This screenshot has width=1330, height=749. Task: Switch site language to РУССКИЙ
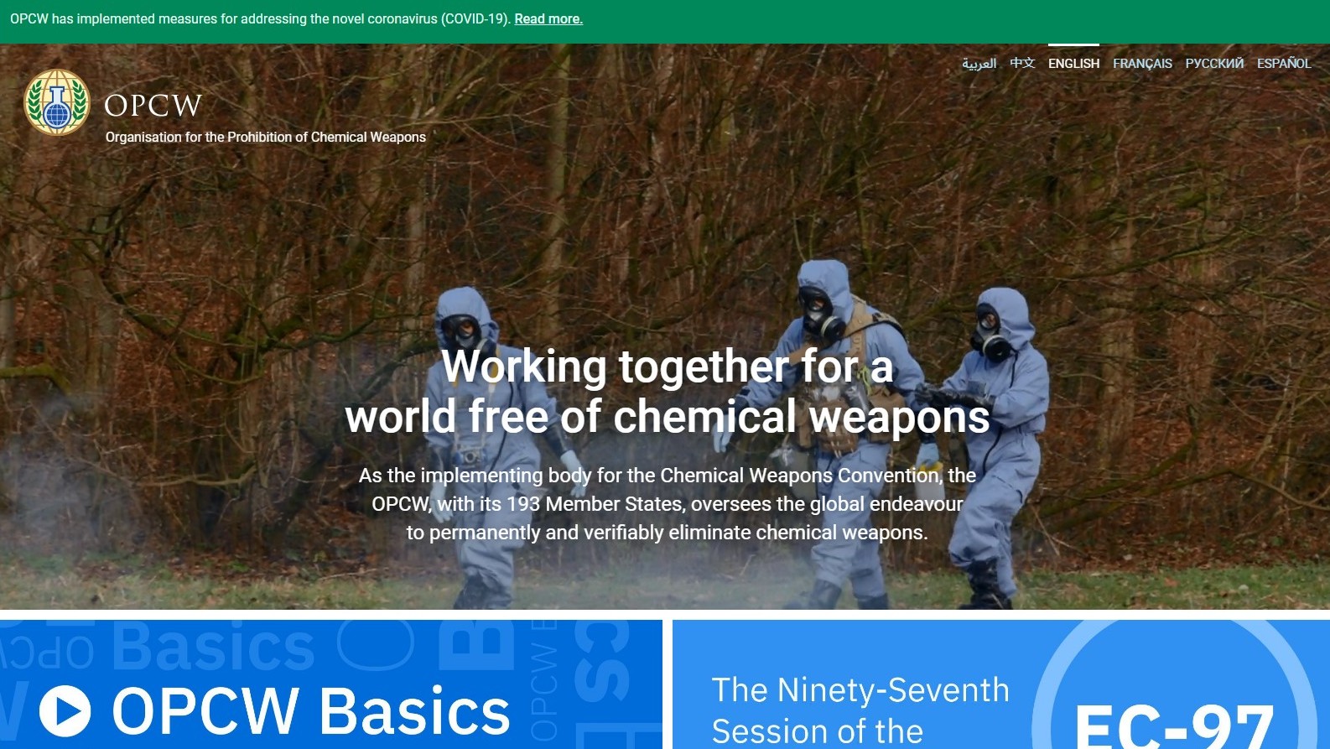point(1214,63)
